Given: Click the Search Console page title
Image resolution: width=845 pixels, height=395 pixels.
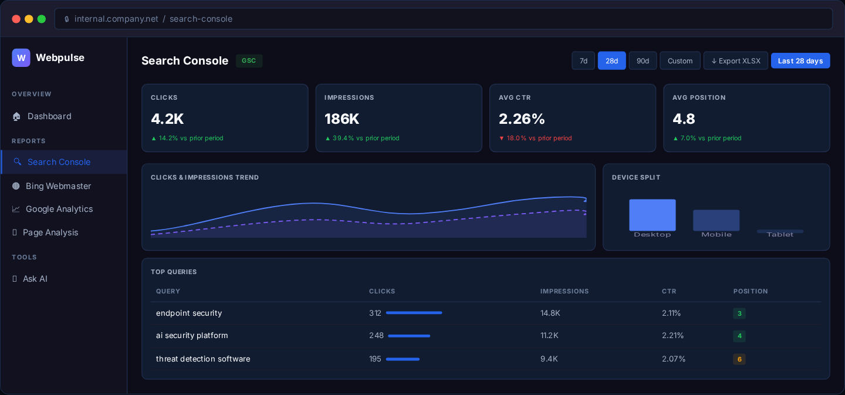Looking at the screenshot, I should [x=185, y=60].
